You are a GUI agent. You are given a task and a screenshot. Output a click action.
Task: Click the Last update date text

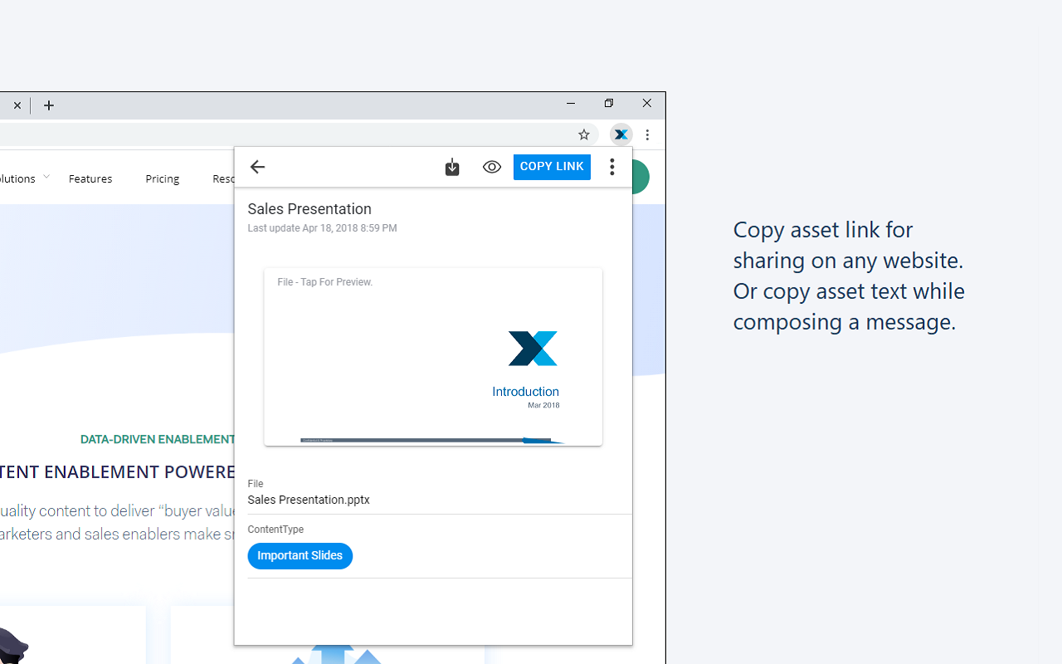coord(322,228)
